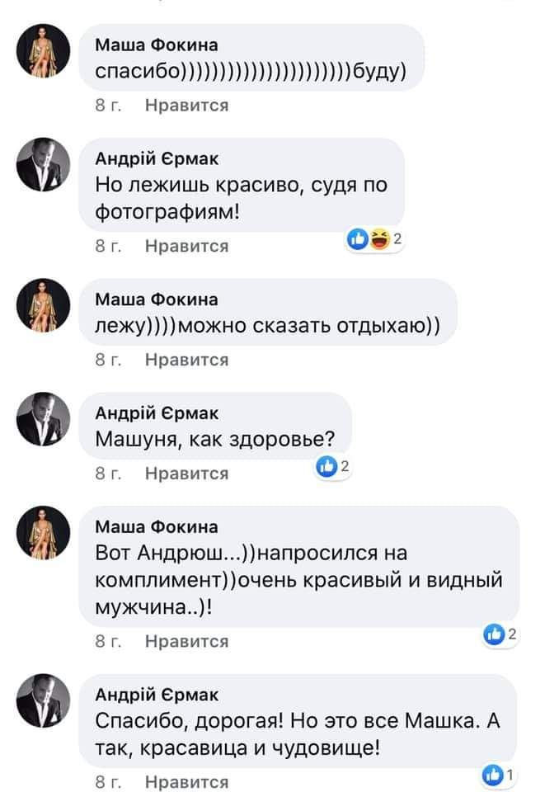The image size is (559, 792).
Task: Open Маша Фокина profile name in first comment
Action: tap(157, 45)
